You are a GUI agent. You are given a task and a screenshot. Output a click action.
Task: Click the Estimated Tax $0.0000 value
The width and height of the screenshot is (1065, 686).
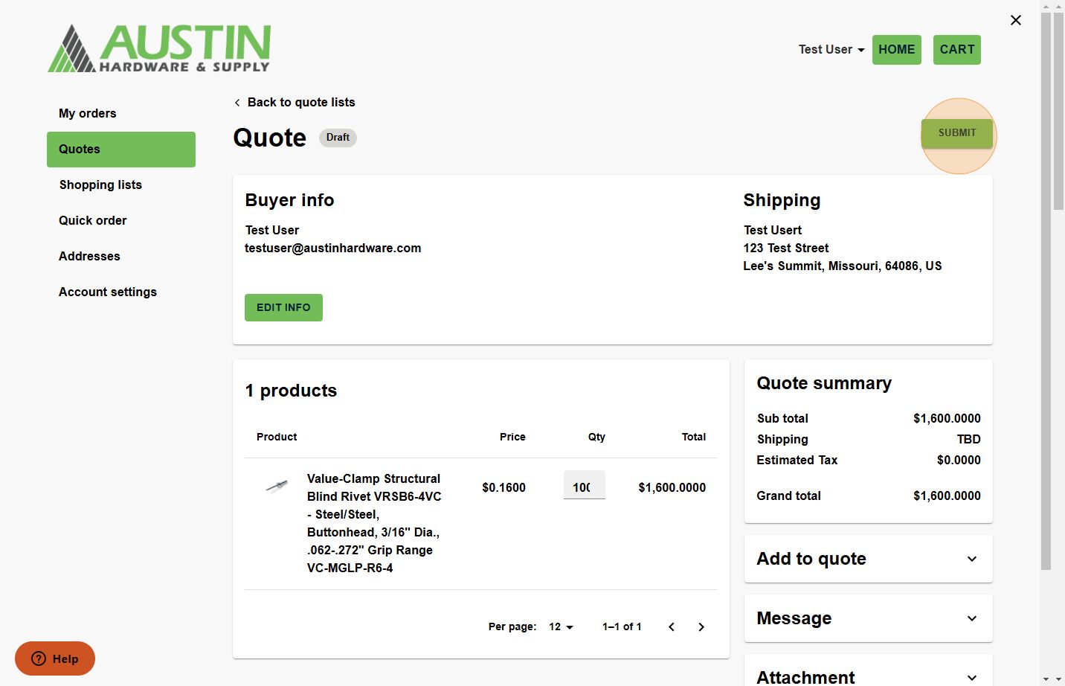[x=959, y=461]
